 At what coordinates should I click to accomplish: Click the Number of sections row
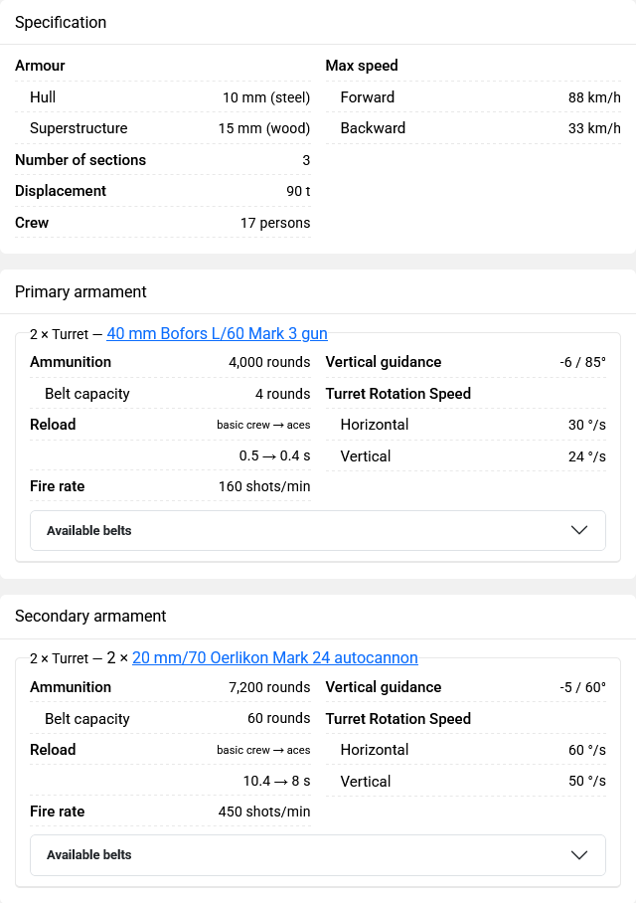pyautogui.click(x=162, y=160)
